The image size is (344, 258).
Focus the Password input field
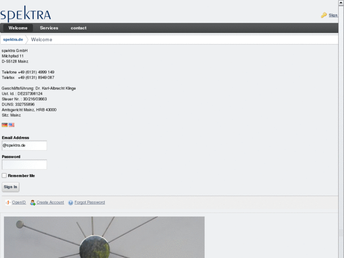pyautogui.click(x=24, y=164)
